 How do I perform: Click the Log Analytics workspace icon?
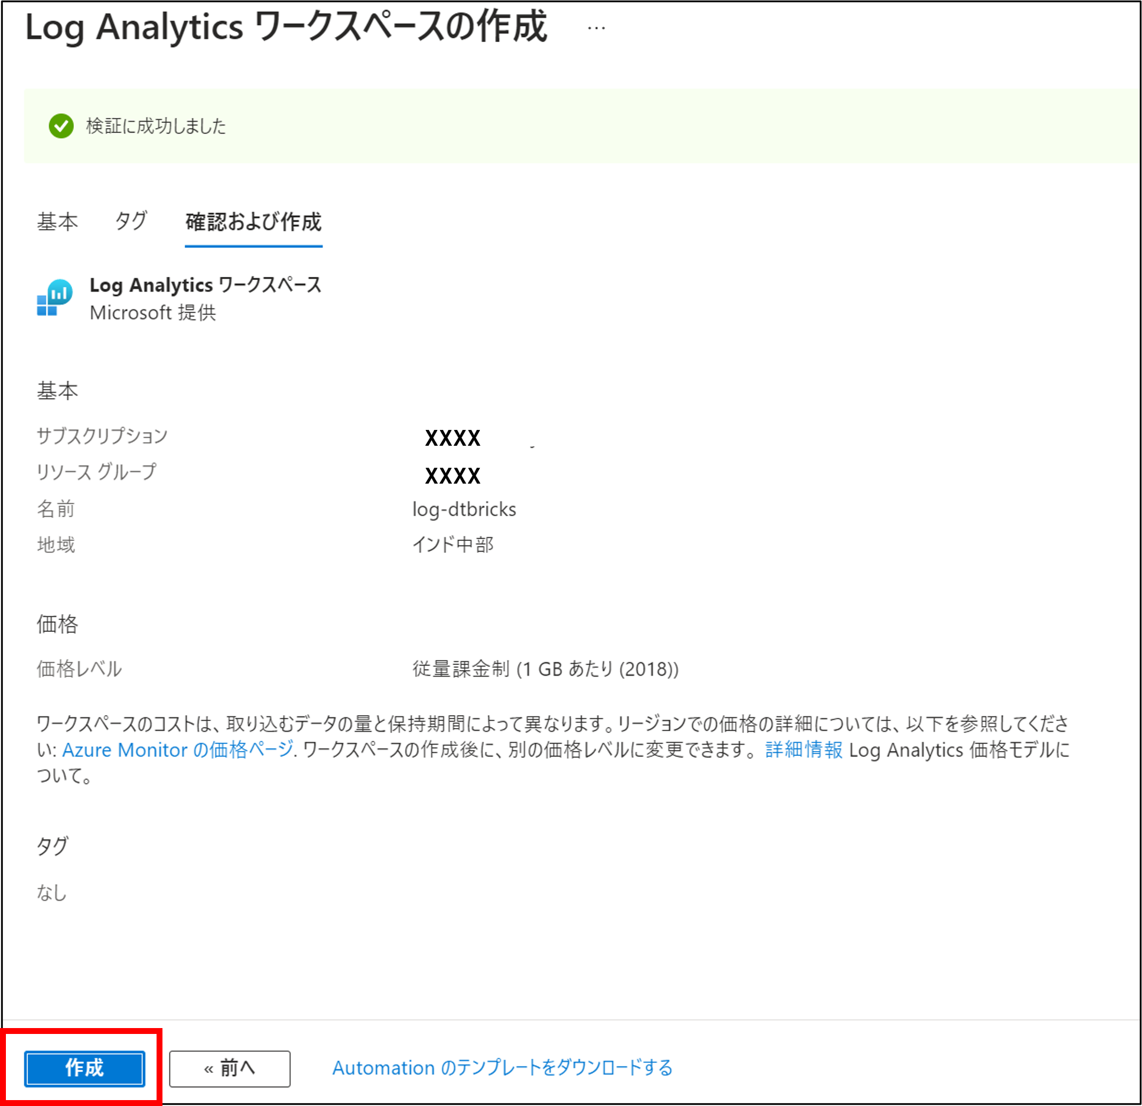pos(54,298)
